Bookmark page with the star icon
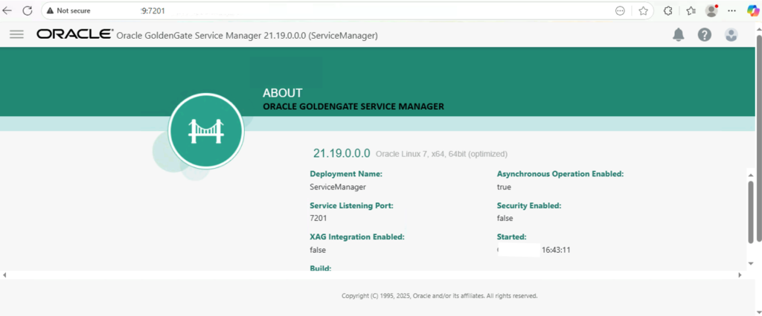Image resolution: width=762 pixels, height=316 pixels. click(x=643, y=10)
